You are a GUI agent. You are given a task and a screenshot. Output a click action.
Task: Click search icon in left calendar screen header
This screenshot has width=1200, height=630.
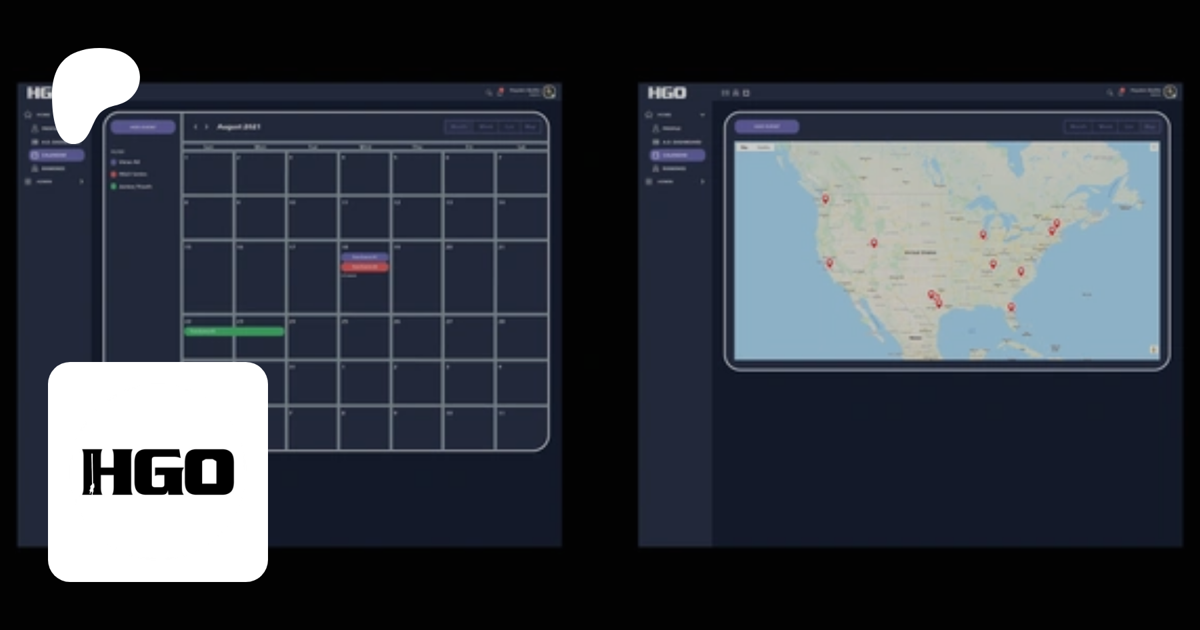point(489,93)
